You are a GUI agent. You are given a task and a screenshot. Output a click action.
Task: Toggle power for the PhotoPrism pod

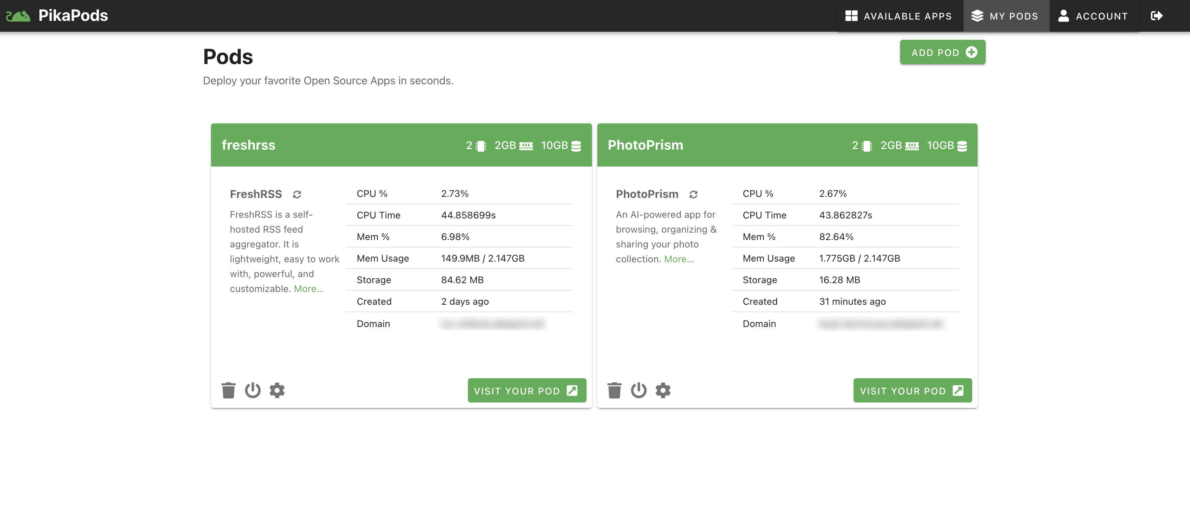click(639, 390)
